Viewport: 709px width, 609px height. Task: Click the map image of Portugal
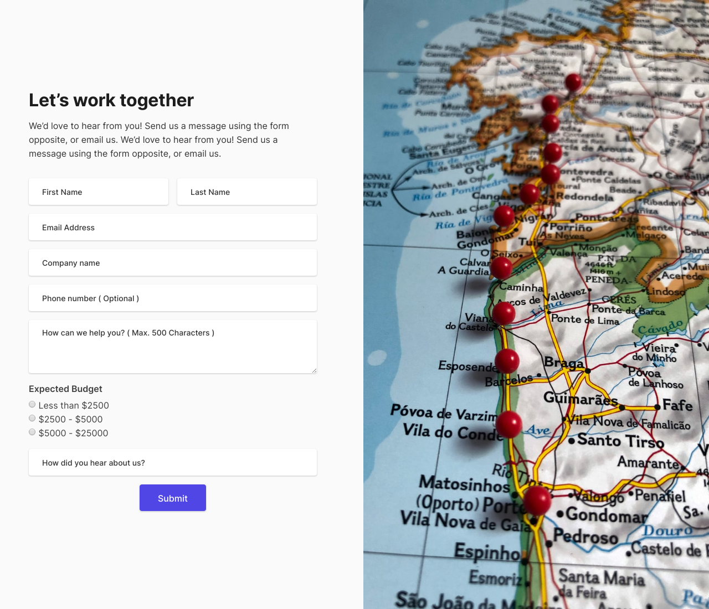(536, 304)
